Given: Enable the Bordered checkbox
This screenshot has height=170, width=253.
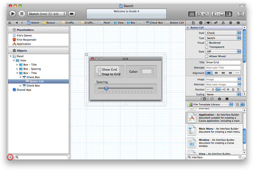Looking at the screenshot, I should point(207,42).
